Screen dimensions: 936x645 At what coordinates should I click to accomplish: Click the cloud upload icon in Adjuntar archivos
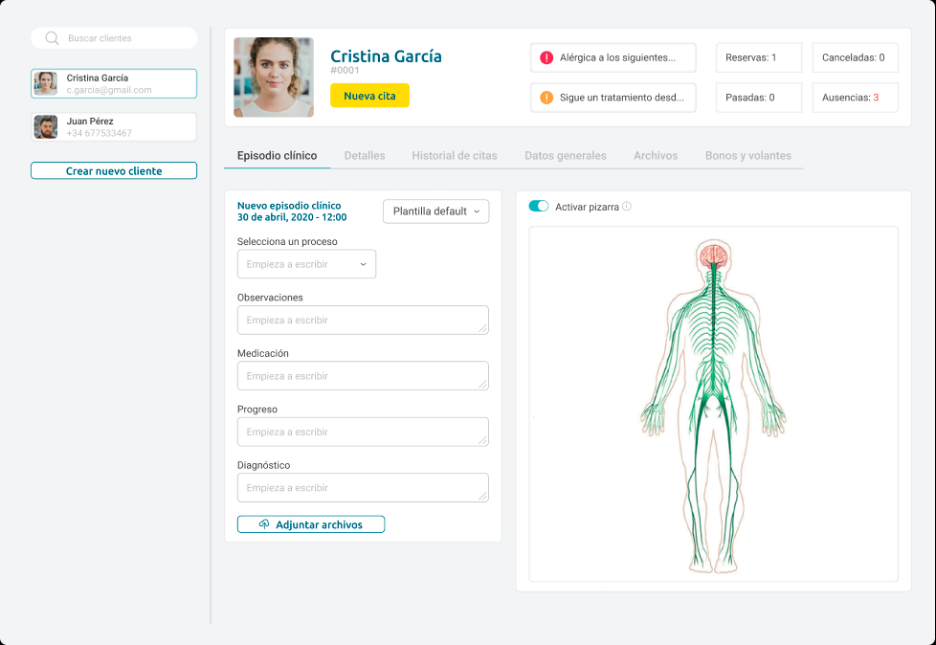point(265,524)
